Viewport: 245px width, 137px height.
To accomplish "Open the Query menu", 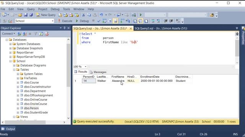I will (31, 9).
